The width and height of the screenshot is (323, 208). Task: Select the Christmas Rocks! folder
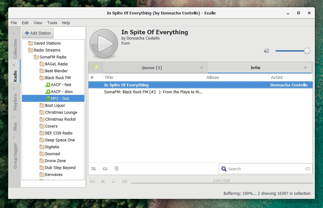60,119
